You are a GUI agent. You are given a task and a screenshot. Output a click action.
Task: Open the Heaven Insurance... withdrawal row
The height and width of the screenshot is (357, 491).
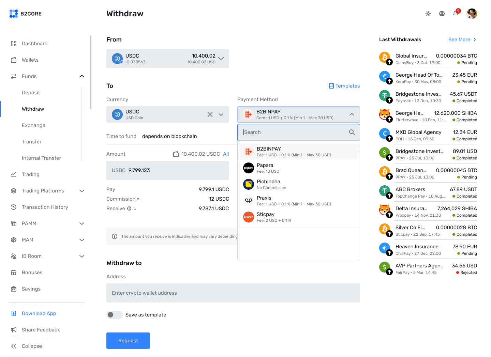[x=428, y=249]
